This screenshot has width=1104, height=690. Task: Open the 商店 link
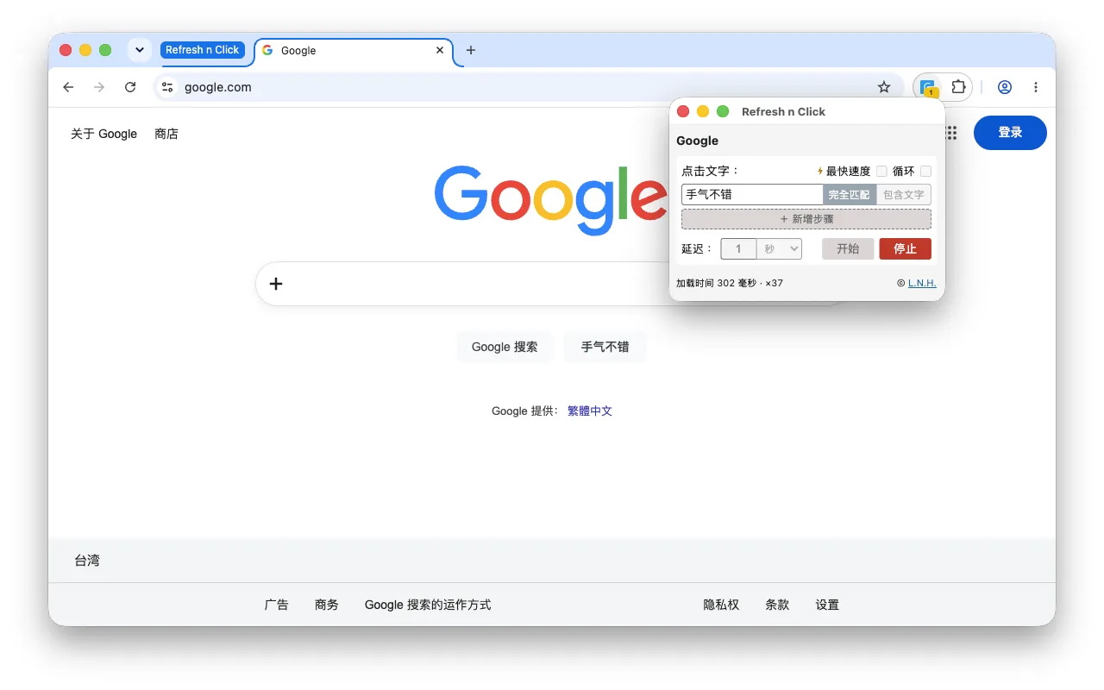[x=166, y=134]
